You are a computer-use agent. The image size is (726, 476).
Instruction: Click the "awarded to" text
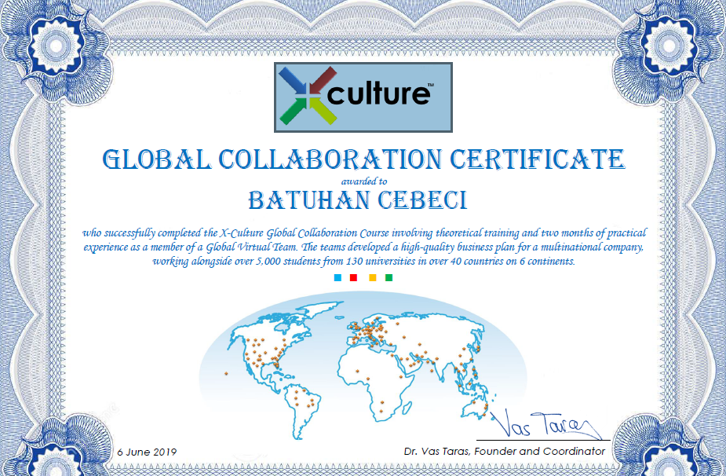[364, 181]
